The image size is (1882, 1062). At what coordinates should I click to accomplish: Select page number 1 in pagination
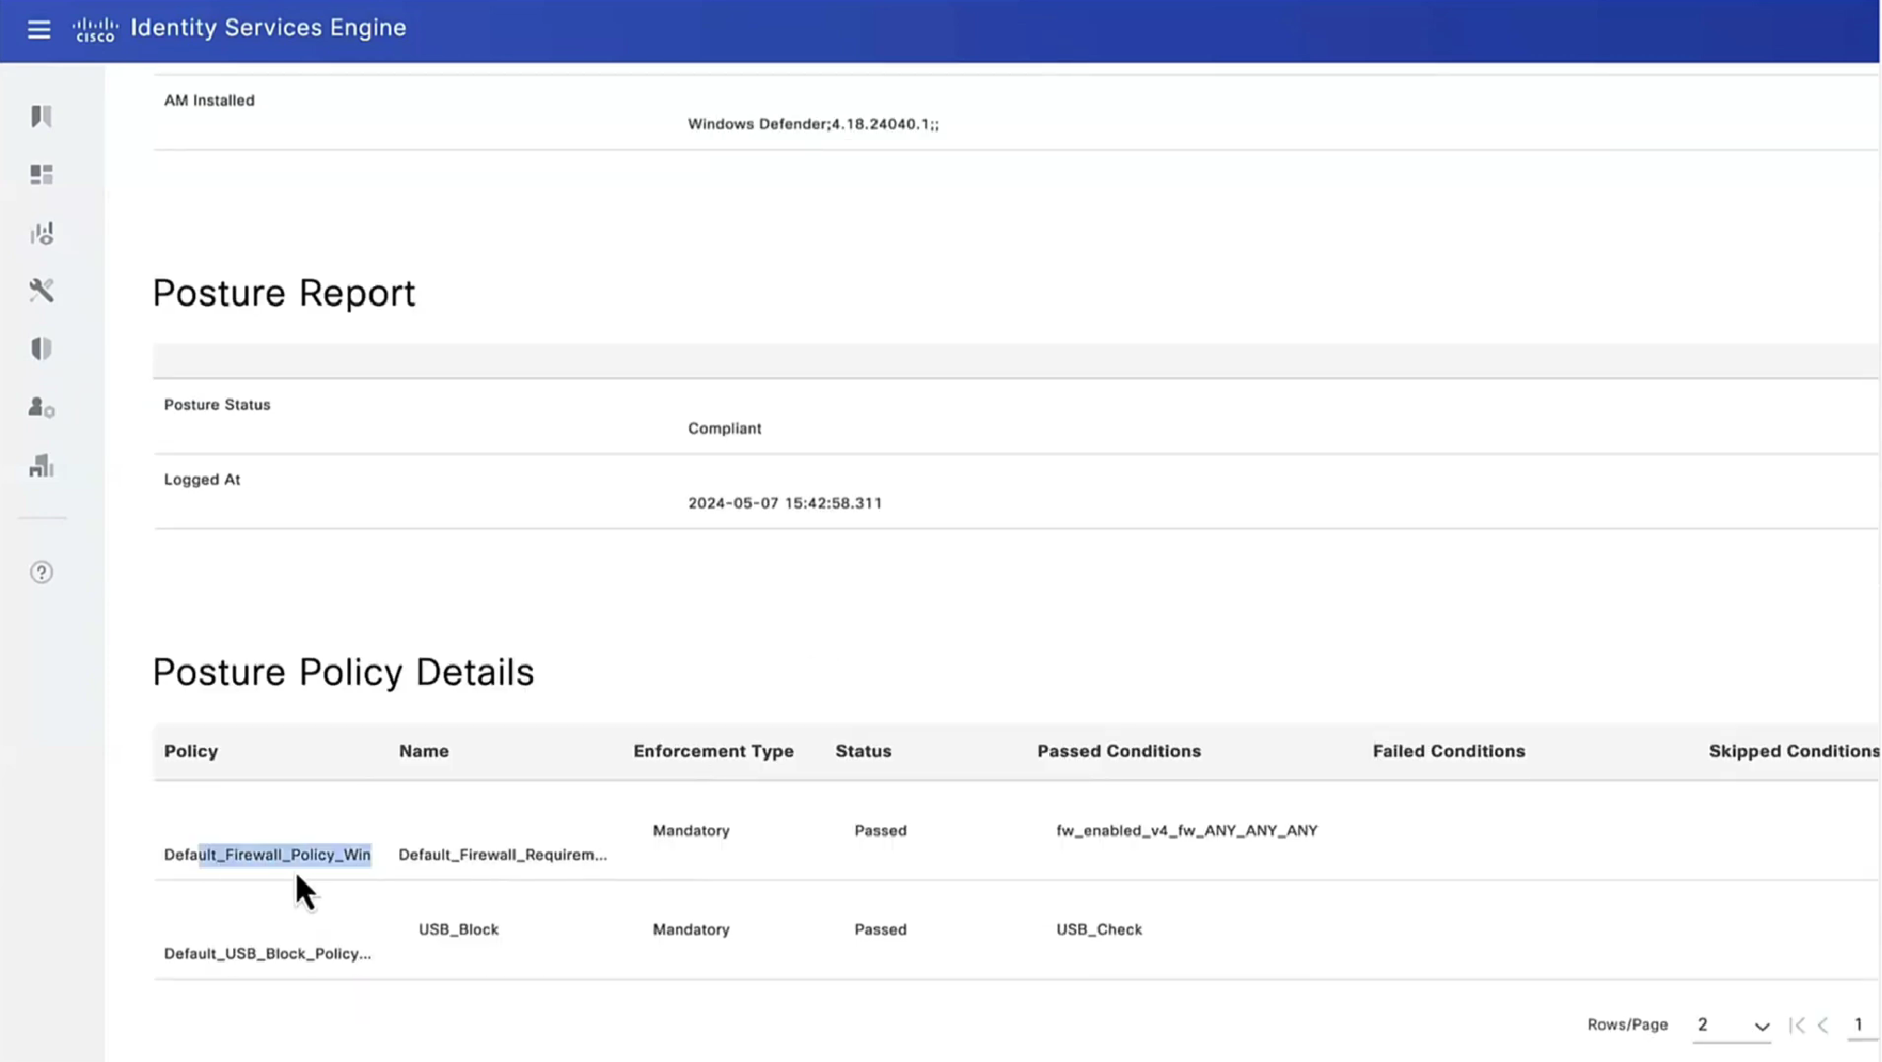(x=1859, y=1024)
